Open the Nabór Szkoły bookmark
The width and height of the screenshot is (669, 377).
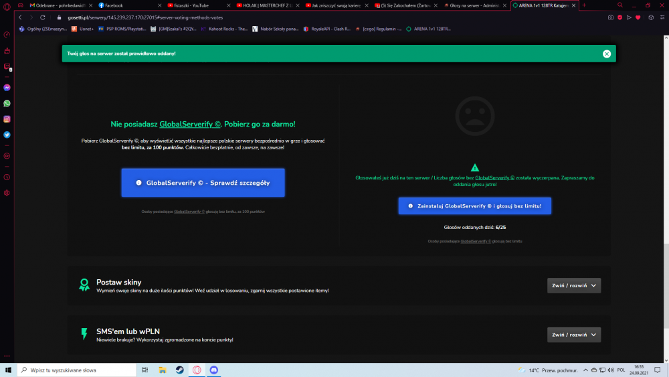point(276,29)
